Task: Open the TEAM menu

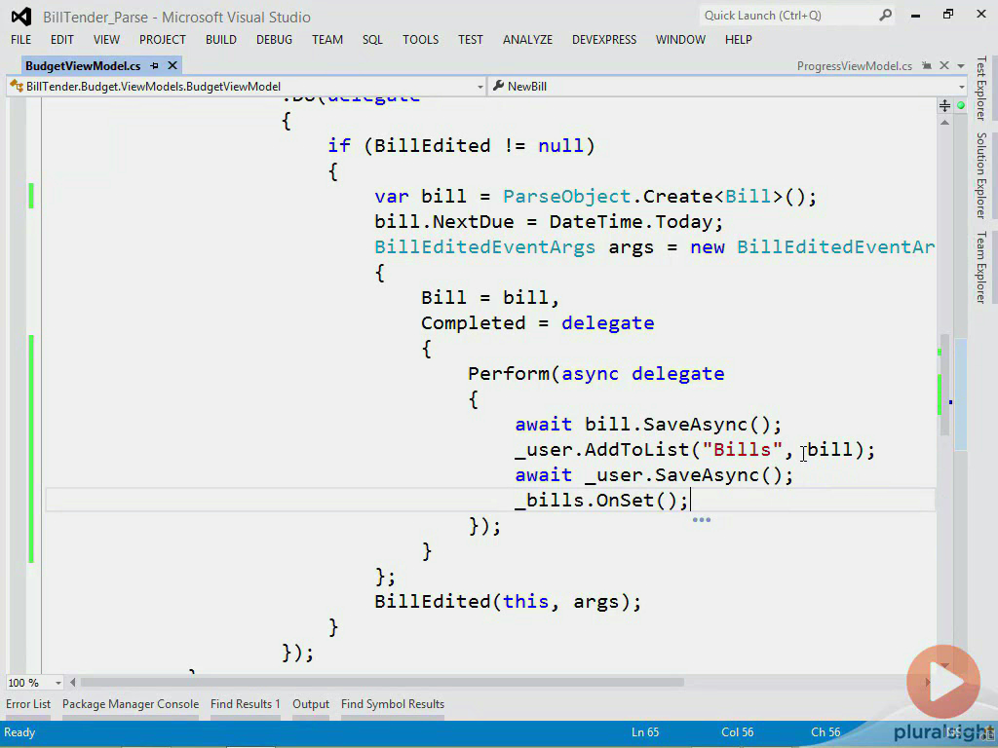Action: pos(327,39)
